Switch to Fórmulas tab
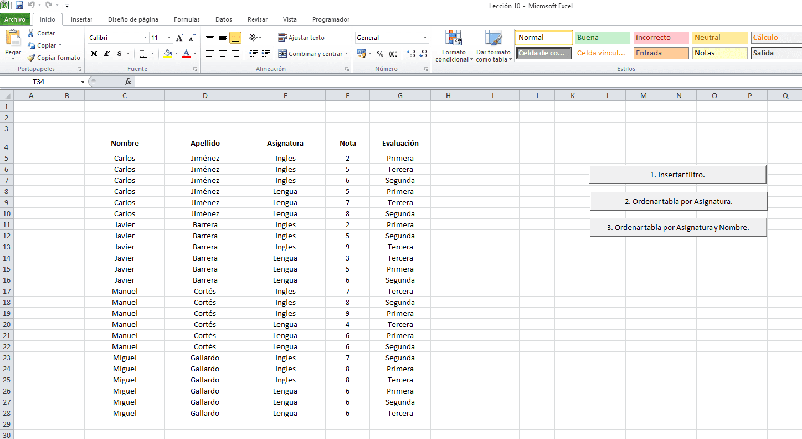 (187, 19)
